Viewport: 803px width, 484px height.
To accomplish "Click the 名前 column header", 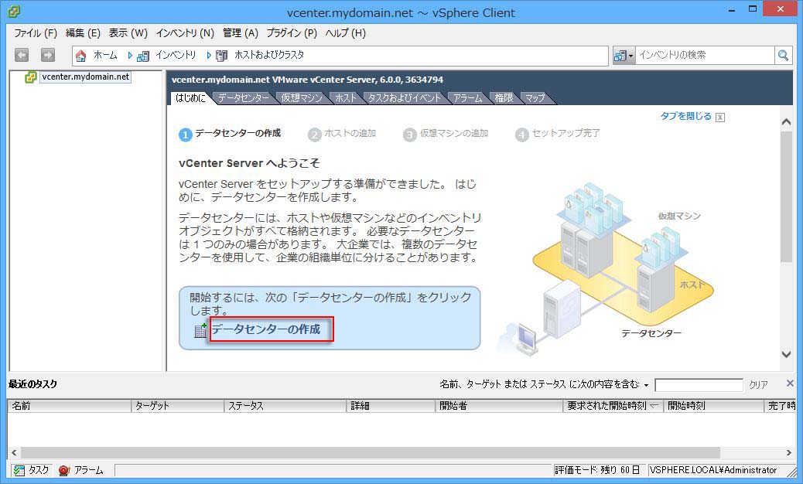I will tap(69, 406).
